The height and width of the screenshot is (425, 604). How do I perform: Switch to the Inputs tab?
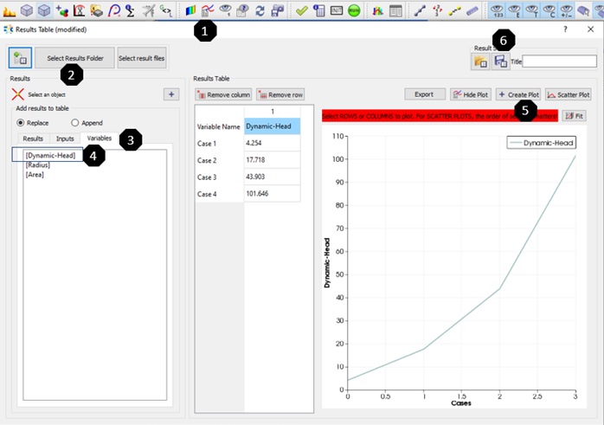coord(65,138)
